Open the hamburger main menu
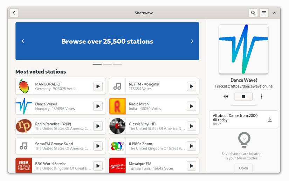Screen dimensions: 289x181 [x=264, y=13]
